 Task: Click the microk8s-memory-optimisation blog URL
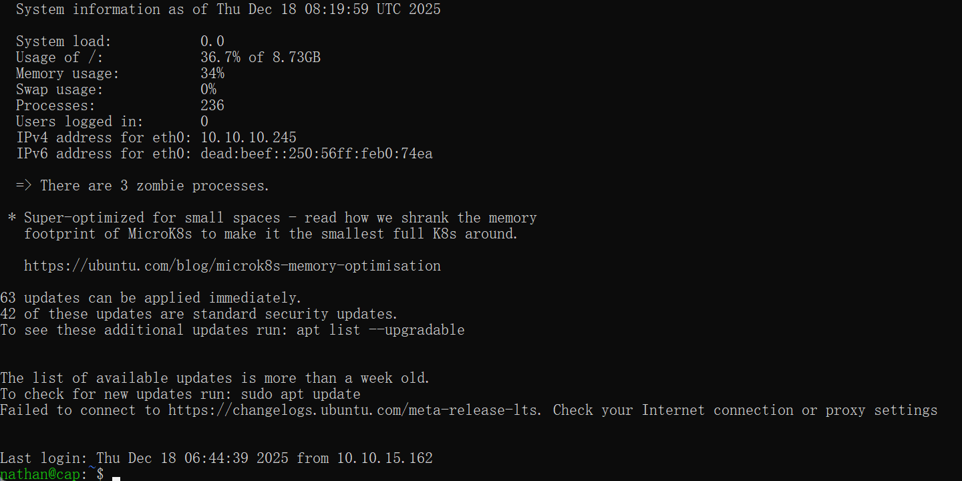click(x=232, y=266)
